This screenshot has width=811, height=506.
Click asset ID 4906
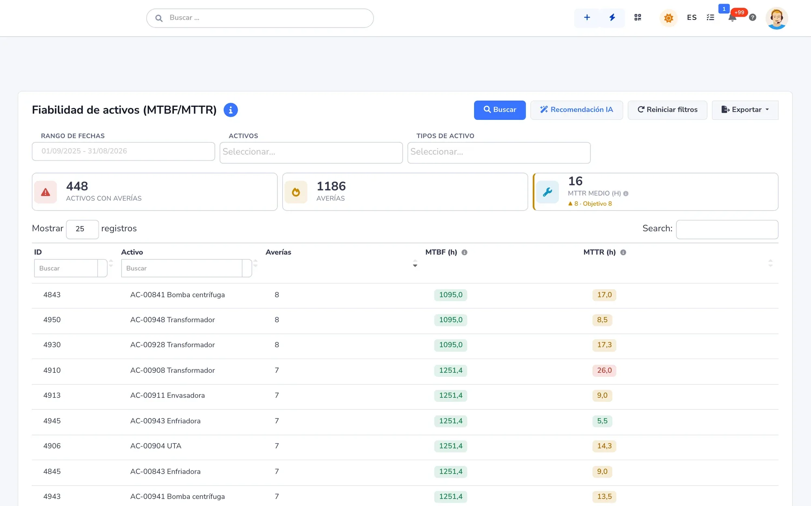[52, 446]
